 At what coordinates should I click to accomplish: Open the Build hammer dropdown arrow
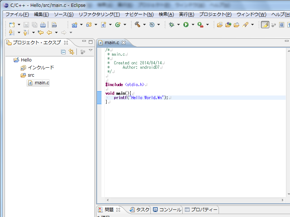click(x=144, y=25)
